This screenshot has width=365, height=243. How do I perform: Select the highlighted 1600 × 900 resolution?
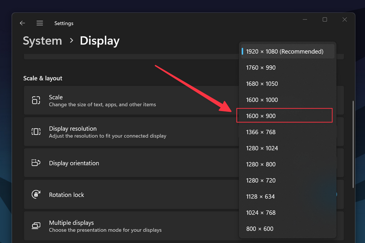[285, 115]
